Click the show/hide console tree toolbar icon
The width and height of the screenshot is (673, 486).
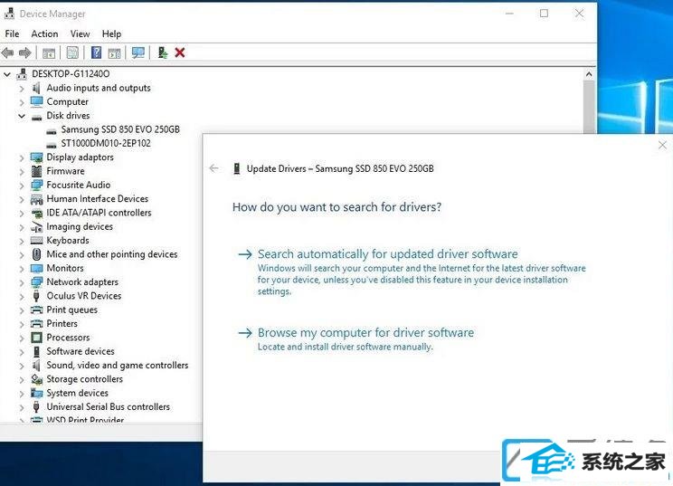click(x=49, y=53)
